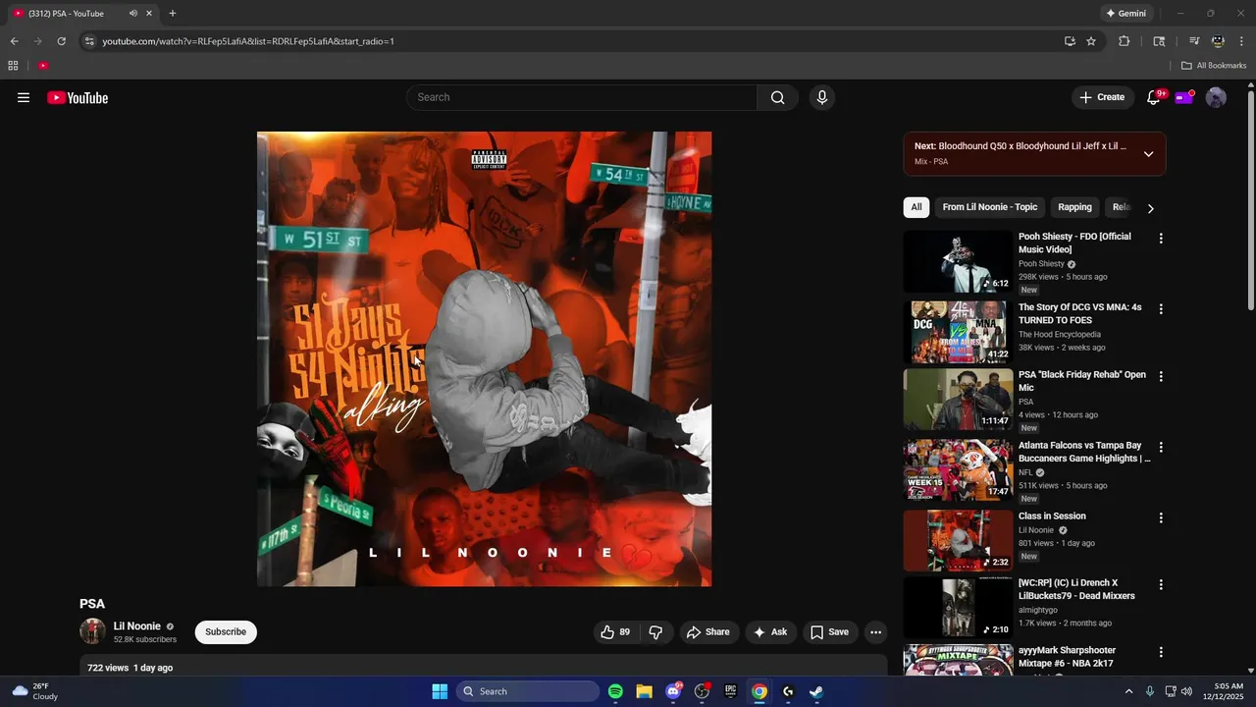Open Chrome three-dot menu
Image resolution: width=1256 pixels, height=707 pixels.
1242,41
